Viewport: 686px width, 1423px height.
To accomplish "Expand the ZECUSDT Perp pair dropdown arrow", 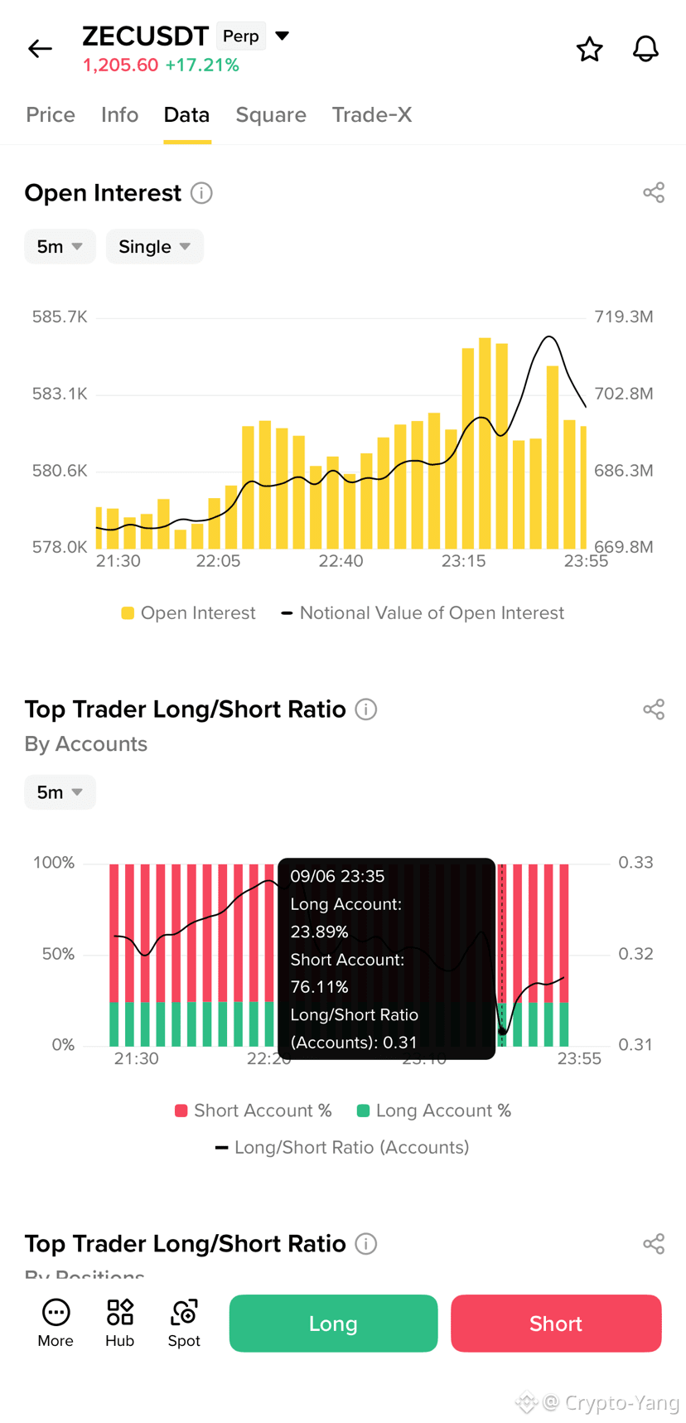I will pos(283,36).
